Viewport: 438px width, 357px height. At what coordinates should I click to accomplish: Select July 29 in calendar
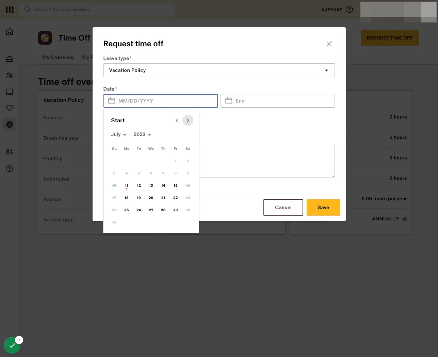point(176,210)
